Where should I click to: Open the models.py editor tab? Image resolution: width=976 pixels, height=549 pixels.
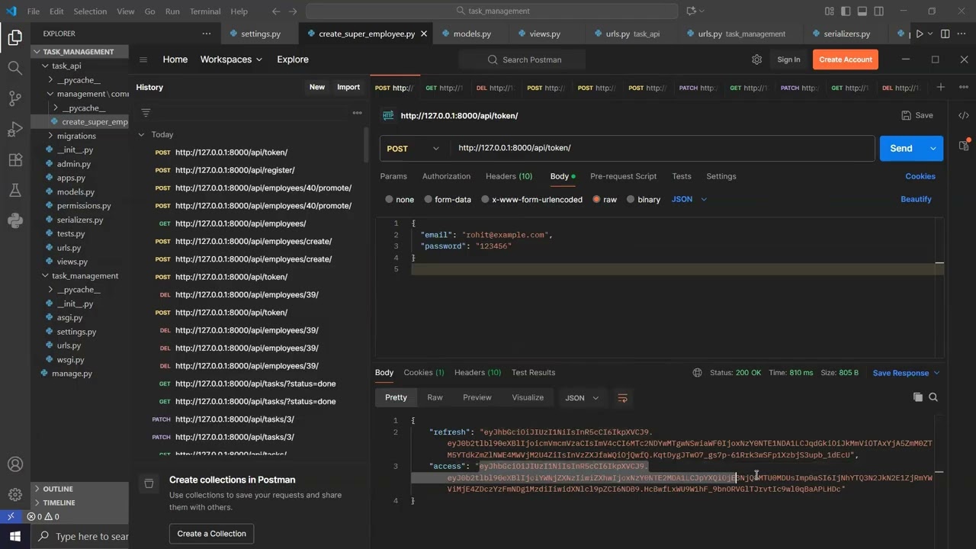tap(471, 34)
